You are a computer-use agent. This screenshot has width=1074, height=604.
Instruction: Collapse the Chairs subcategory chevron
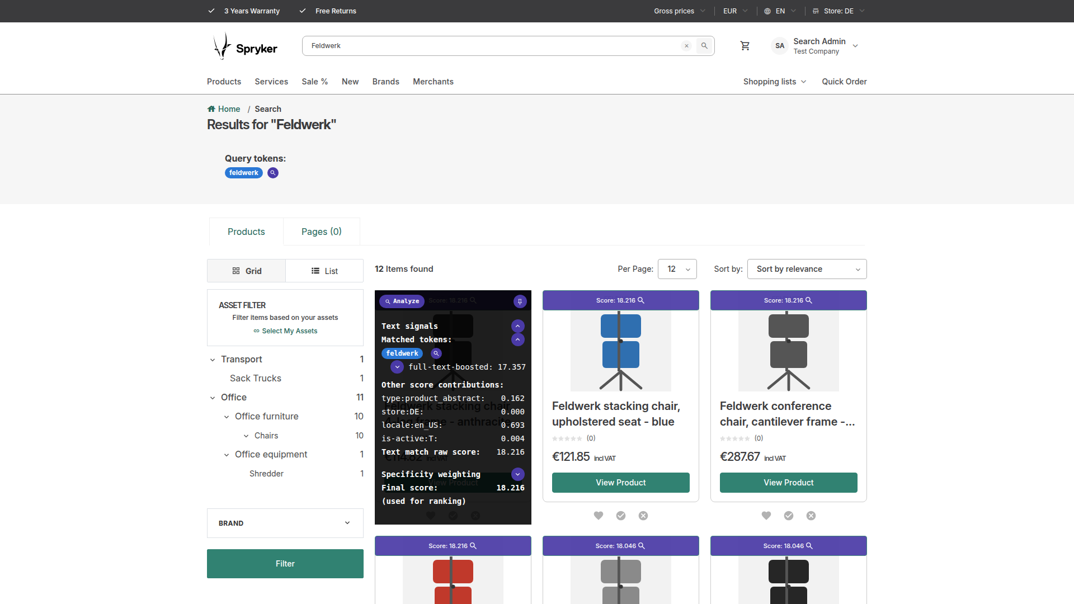[246, 436]
